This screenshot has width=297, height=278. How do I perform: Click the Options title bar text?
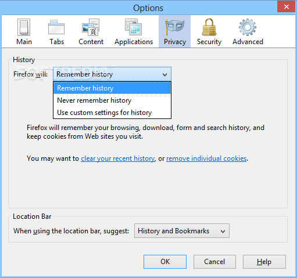click(x=148, y=8)
